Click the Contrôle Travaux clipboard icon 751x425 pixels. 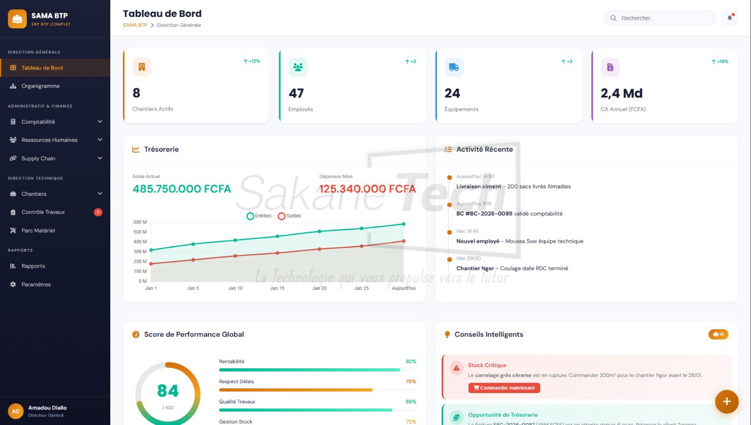(x=13, y=212)
